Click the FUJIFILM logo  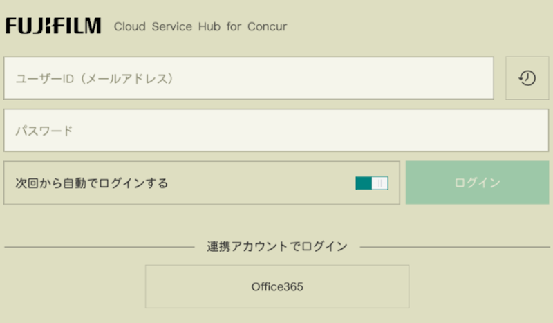[x=53, y=26]
